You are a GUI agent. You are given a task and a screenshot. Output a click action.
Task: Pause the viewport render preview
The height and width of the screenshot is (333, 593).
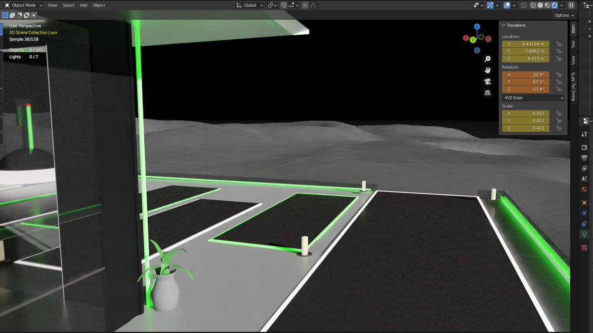point(571,5)
